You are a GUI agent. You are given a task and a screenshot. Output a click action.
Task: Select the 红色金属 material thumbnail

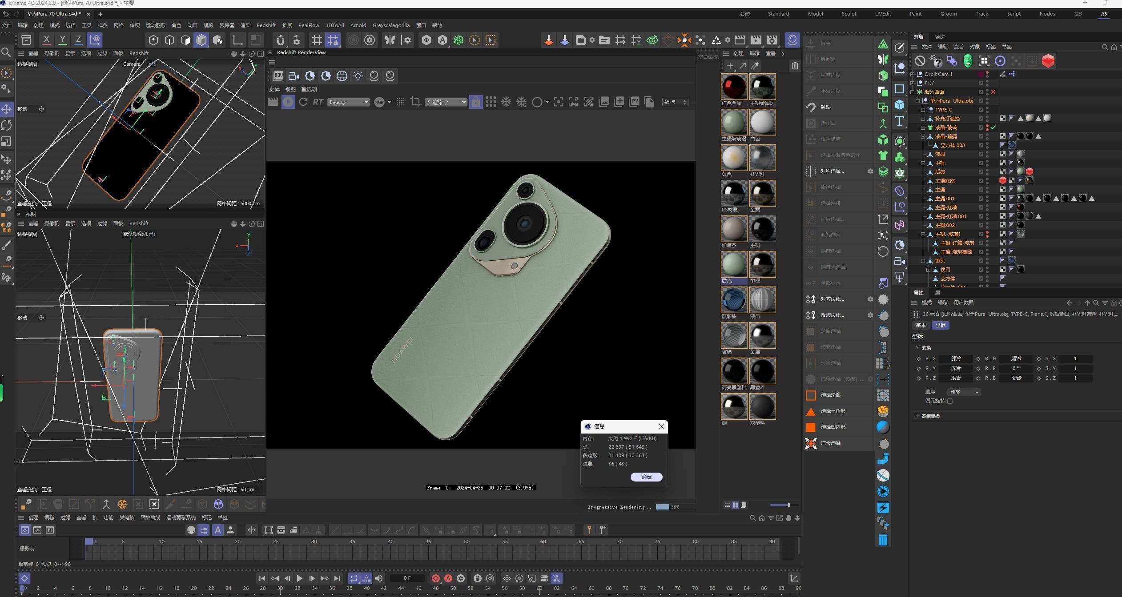[734, 87]
